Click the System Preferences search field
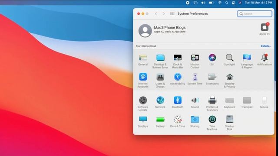 pyautogui.click(x=255, y=13)
